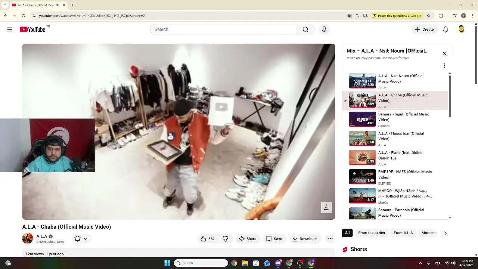Like the video with 88k likes
Viewport: 478px width, 269px height.
[208, 239]
